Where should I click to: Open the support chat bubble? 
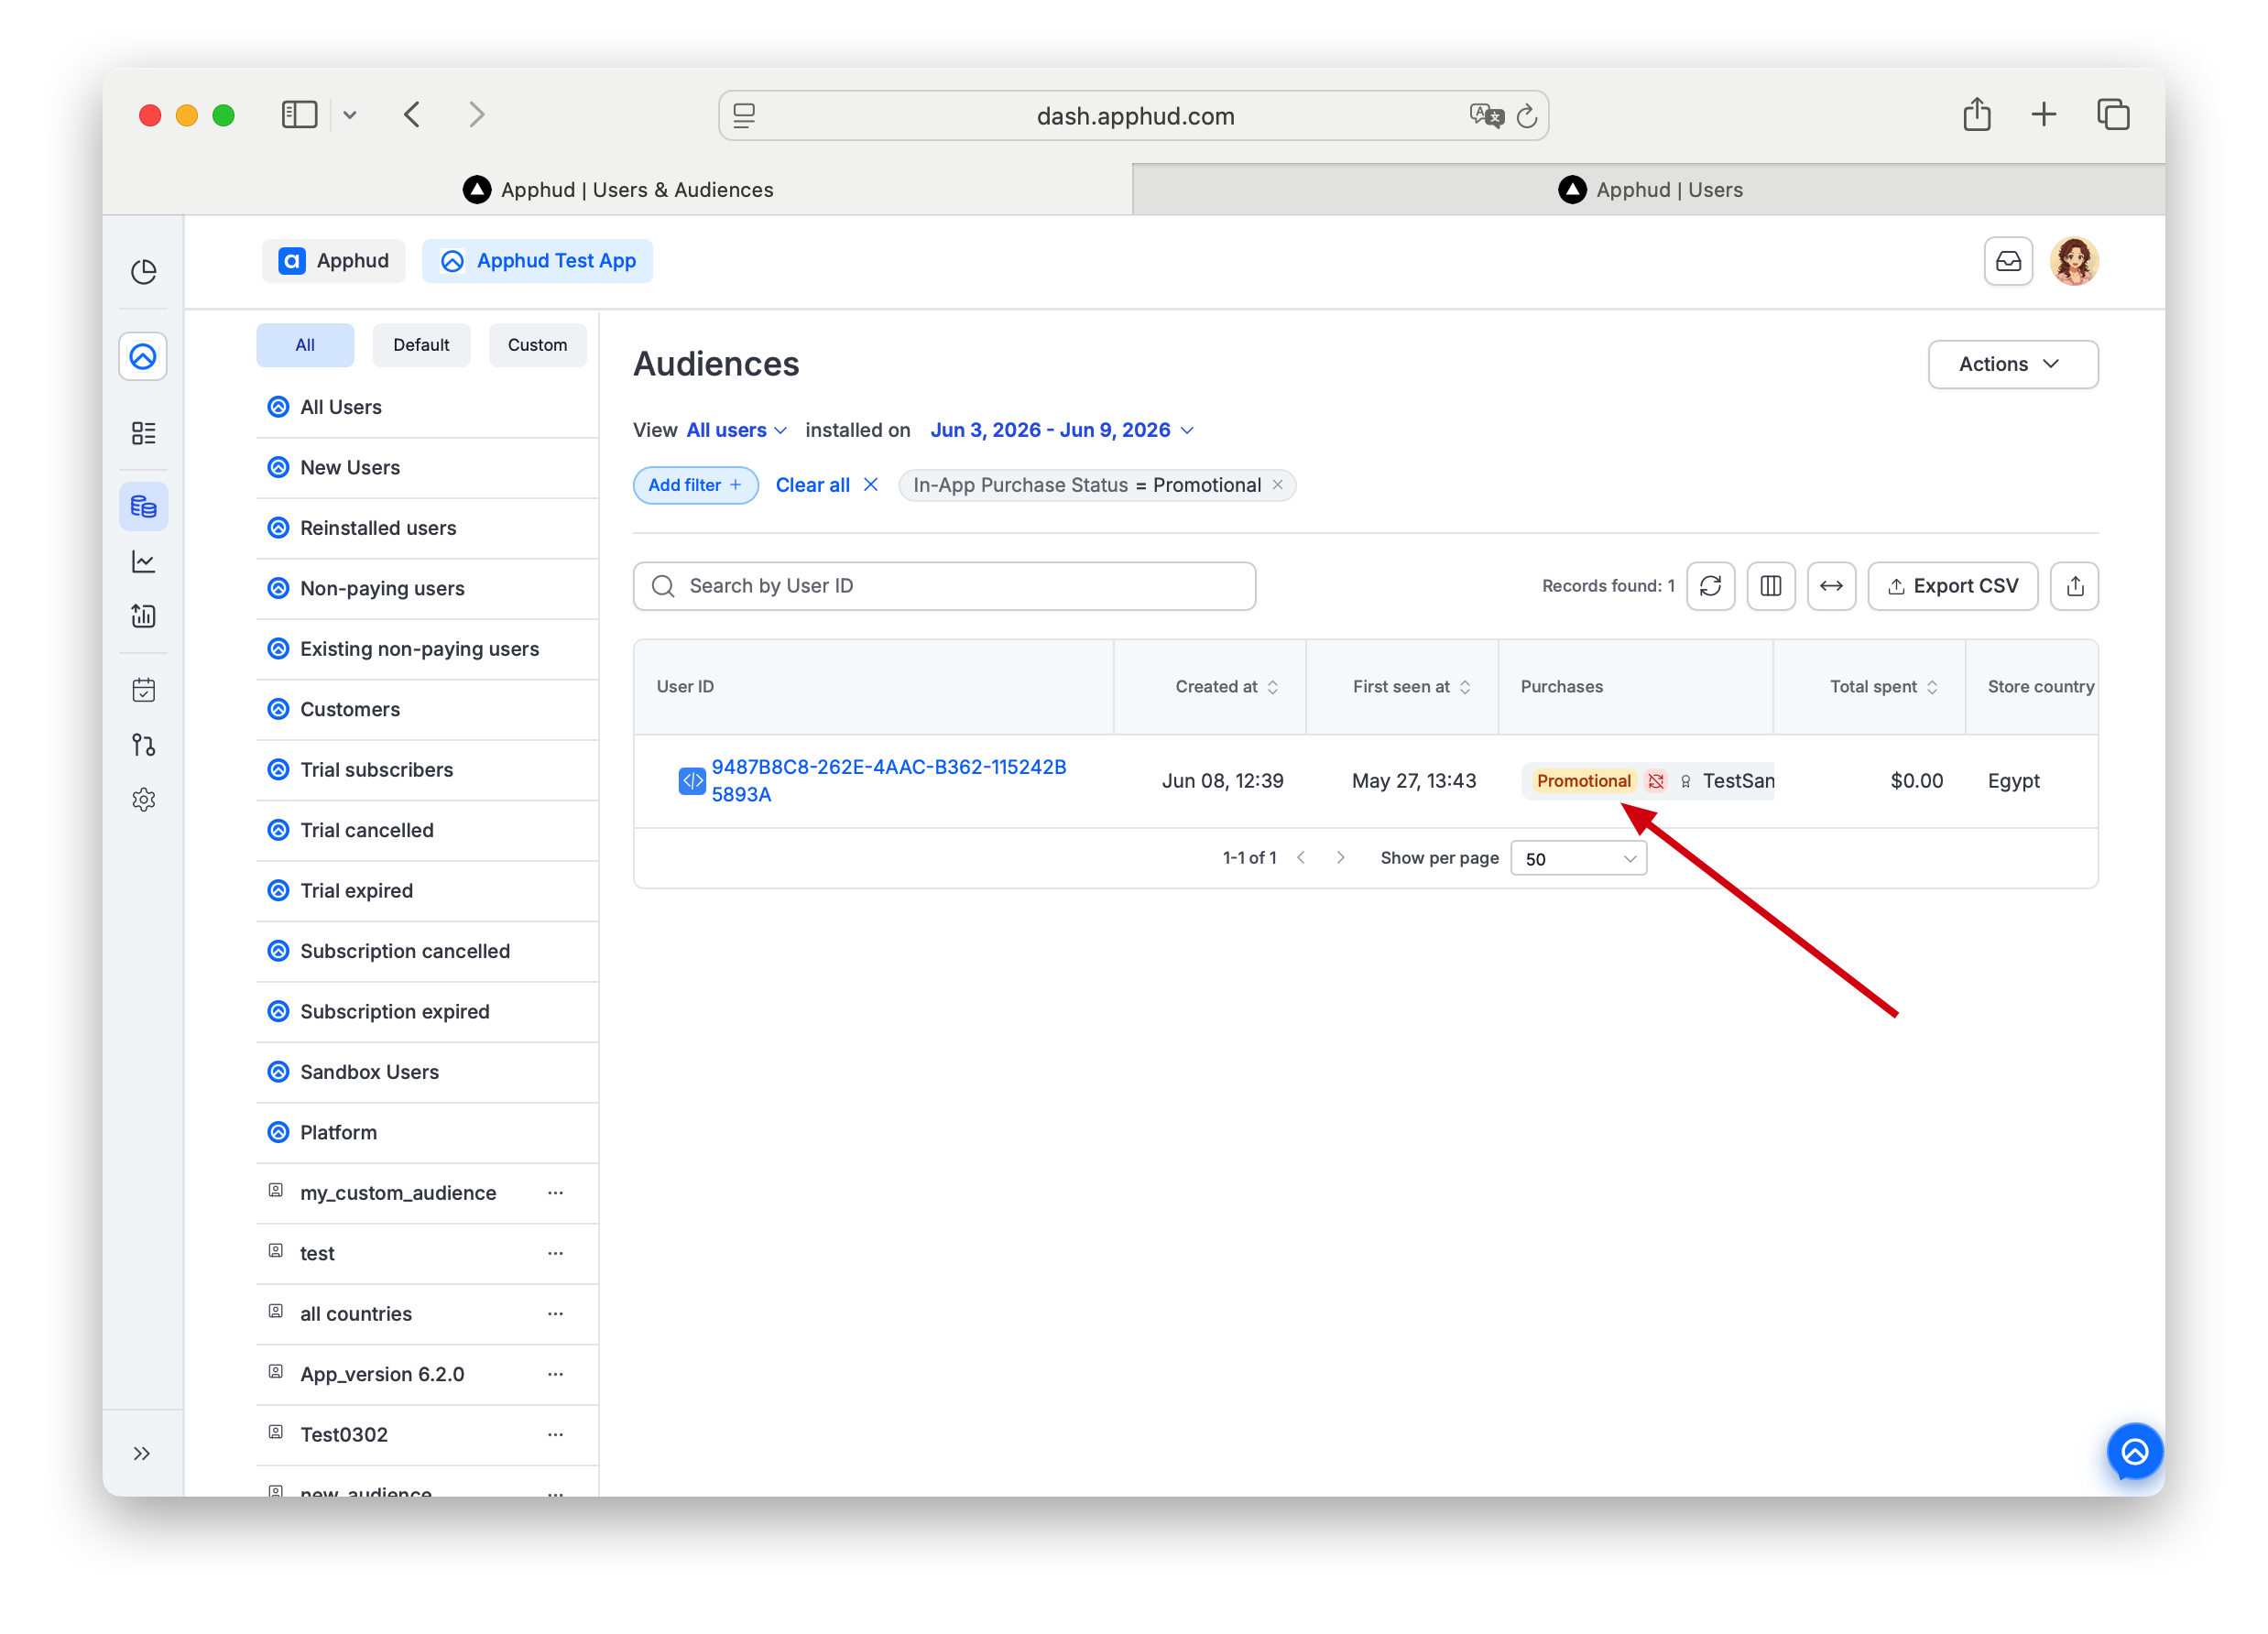[x=2134, y=1452]
